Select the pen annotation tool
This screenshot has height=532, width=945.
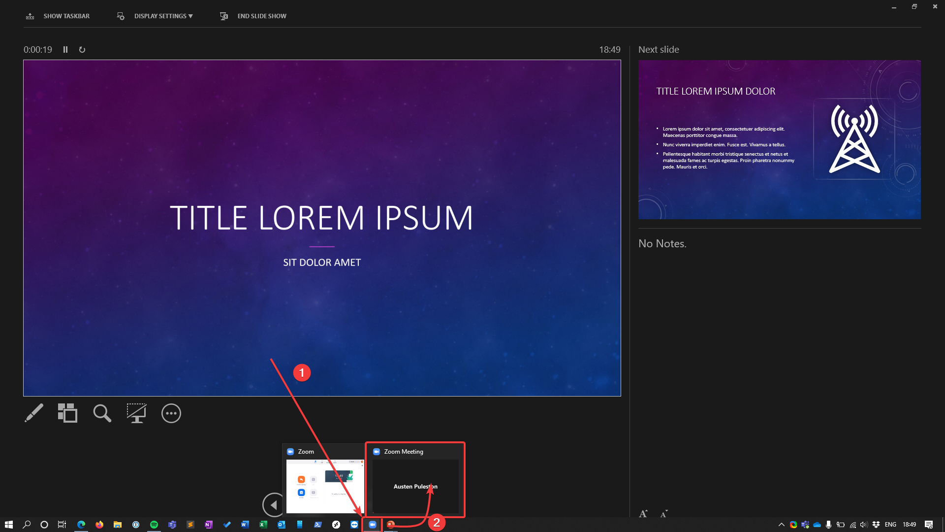point(33,413)
